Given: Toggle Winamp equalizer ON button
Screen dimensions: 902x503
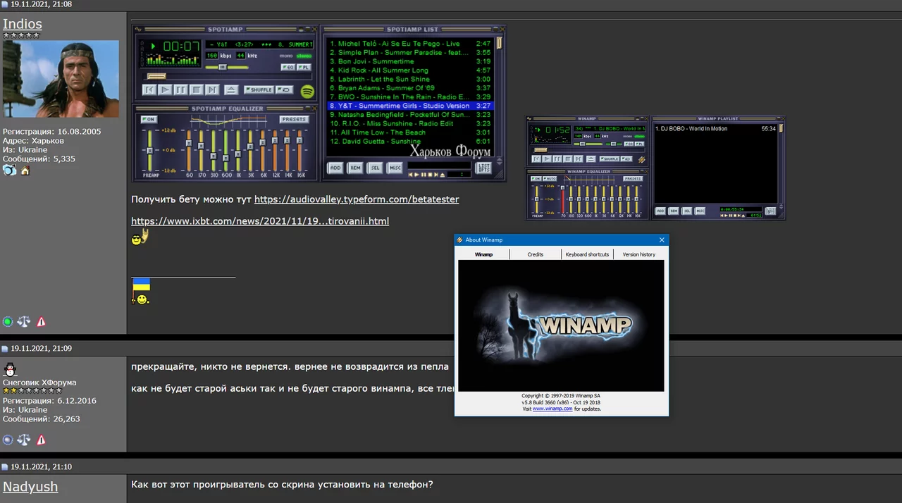Looking at the screenshot, I should tap(536, 178).
